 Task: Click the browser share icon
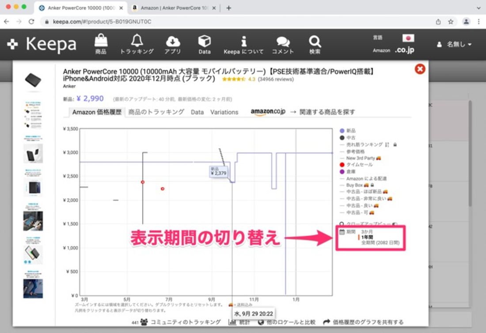point(438,21)
